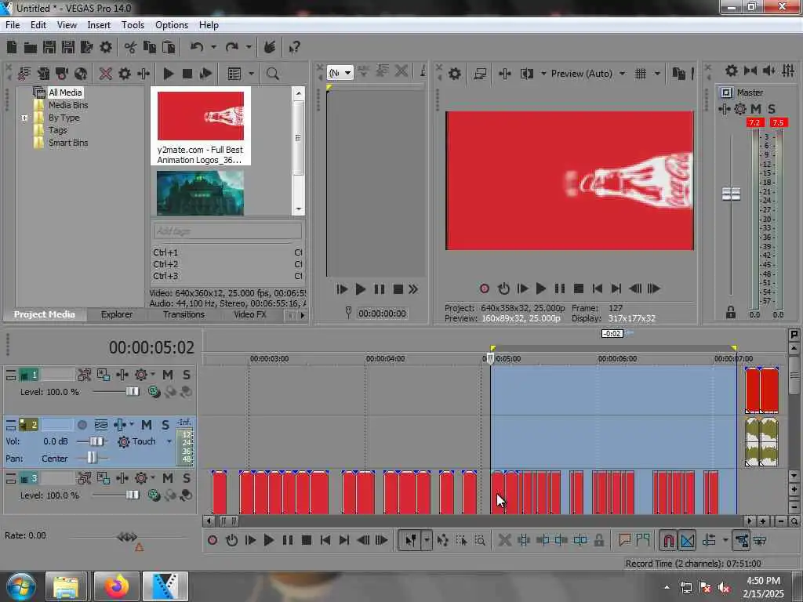Viewport: 803px width, 602px height.
Task: Click Insert Marker icon in timeline toolbar
Action: pyautogui.click(x=624, y=539)
